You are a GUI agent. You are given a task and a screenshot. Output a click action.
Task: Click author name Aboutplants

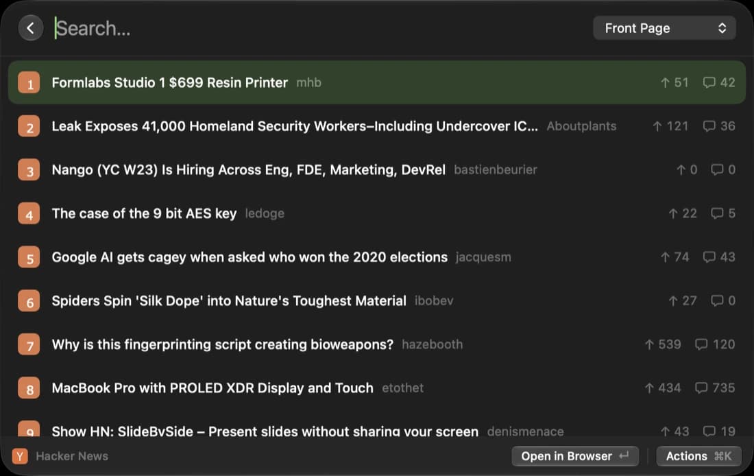click(x=581, y=126)
